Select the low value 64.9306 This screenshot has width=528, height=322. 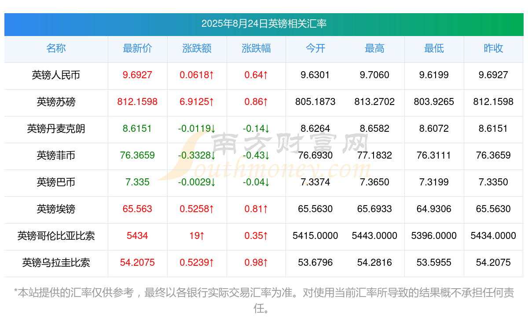tap(434, 209)
